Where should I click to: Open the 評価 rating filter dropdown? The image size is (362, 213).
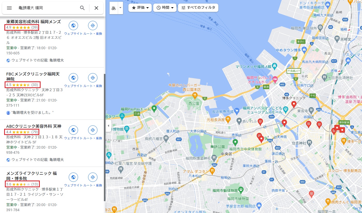[140, 8]
